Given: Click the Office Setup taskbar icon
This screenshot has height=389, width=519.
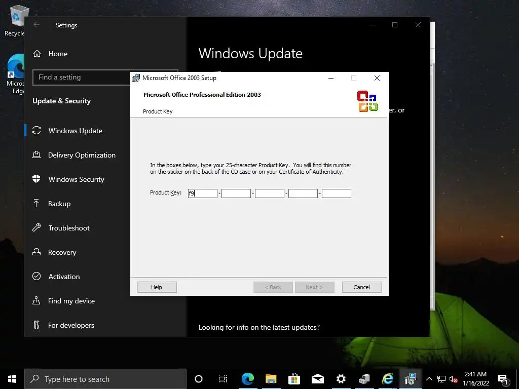Looking at the screenshot, I should pyautogui.click(x=411, y=379).
